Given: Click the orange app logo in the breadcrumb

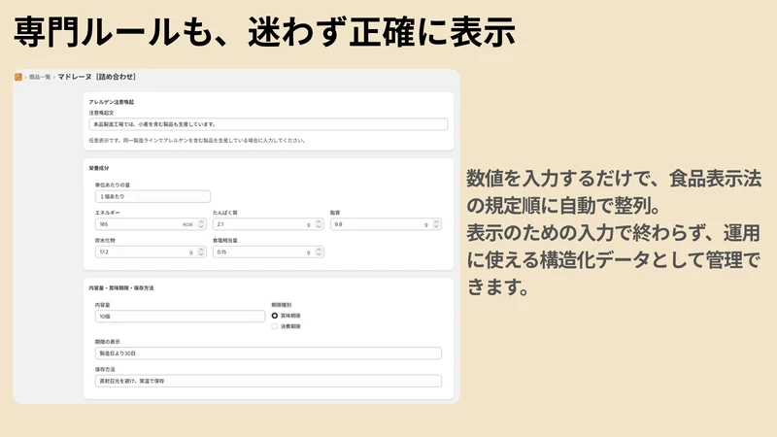Looking at the screenshot, I should 18,77.
